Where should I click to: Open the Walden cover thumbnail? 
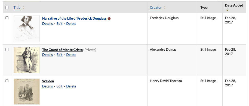[27, 92]
